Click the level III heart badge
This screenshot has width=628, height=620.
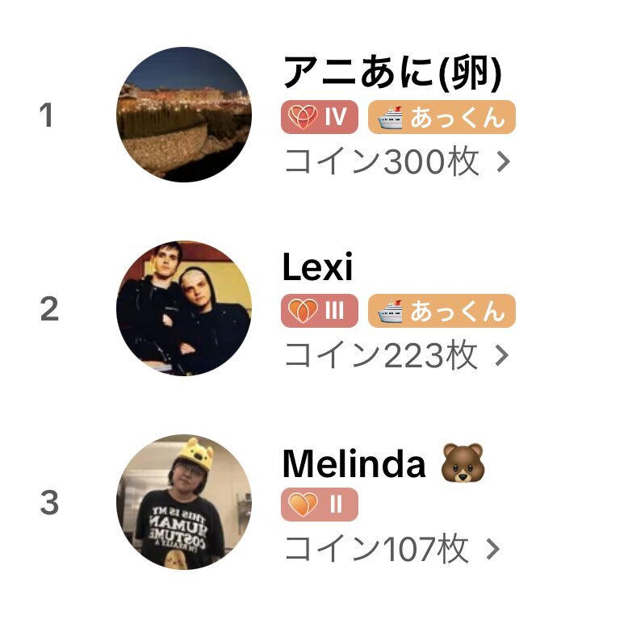[x=319, y=311]
